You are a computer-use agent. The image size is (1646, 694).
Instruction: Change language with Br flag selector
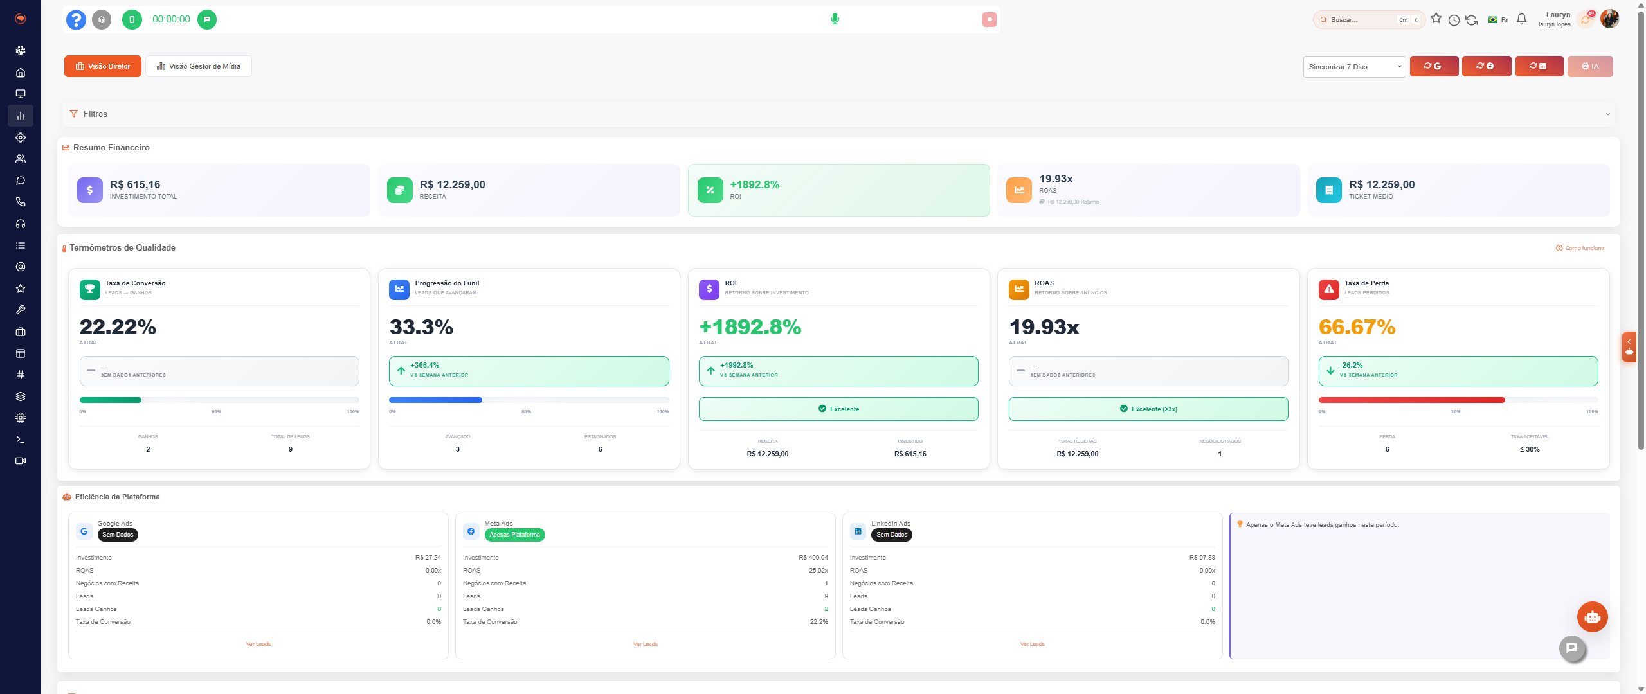tap(1498, 20)
